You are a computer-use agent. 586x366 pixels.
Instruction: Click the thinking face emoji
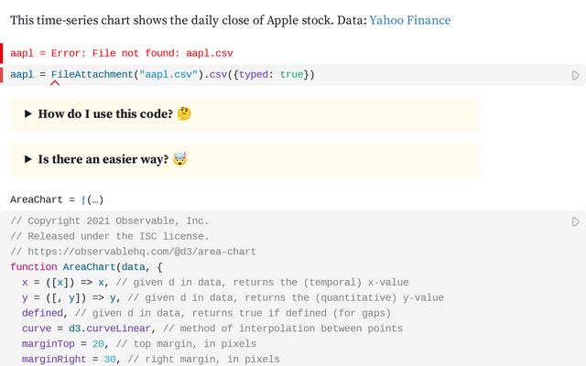(x=184, y=114)
